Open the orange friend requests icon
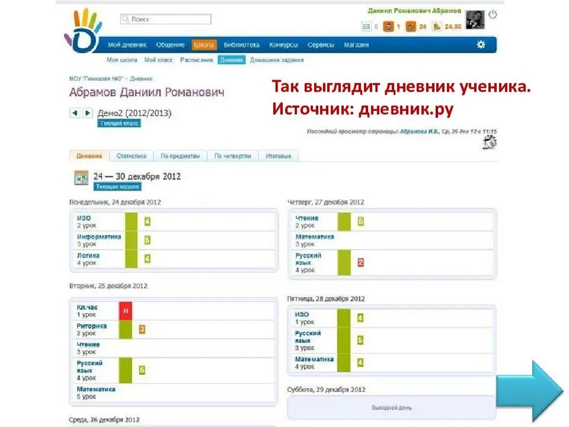 click(388, 27)
